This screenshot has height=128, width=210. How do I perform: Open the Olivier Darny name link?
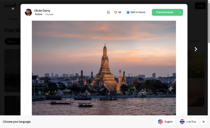pos(42,11)
